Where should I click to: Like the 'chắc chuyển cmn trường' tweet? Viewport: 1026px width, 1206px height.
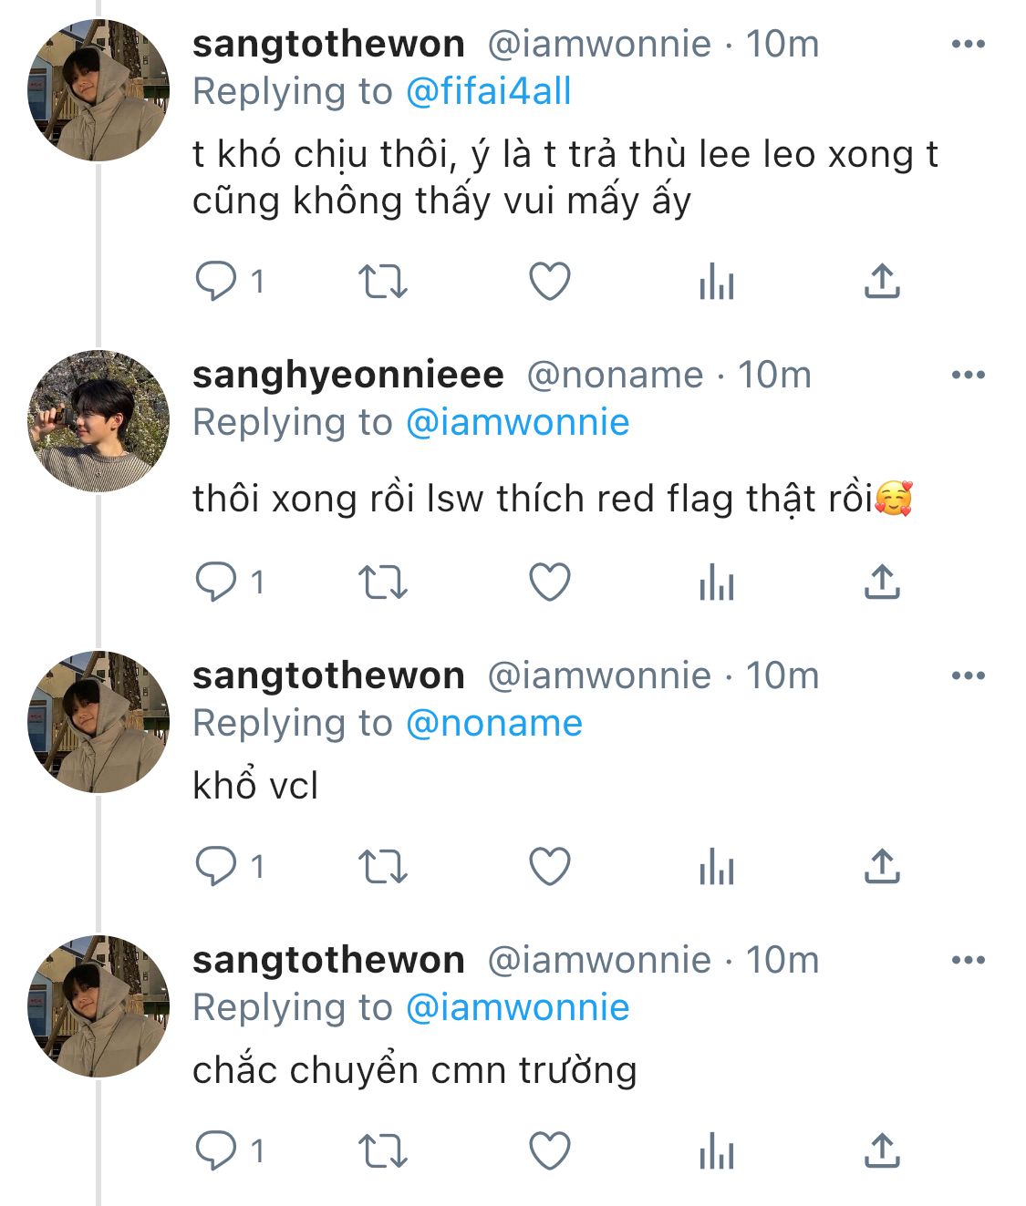coord(550,1151)
